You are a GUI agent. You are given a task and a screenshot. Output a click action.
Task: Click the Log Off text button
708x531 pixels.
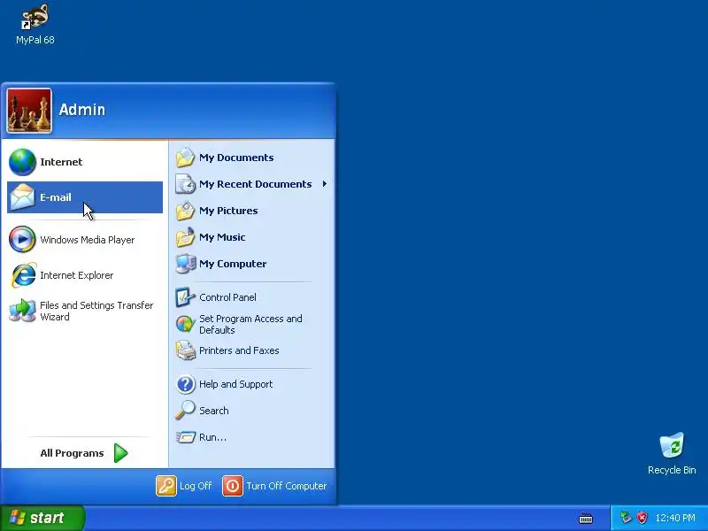(x=196, y=486)
